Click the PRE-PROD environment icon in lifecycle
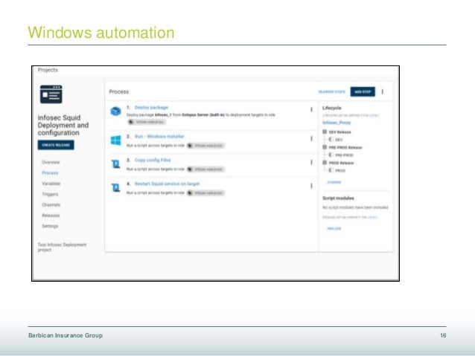Image resolution: width=475 pixels, height=356 pixels. [x=331, y=155]
